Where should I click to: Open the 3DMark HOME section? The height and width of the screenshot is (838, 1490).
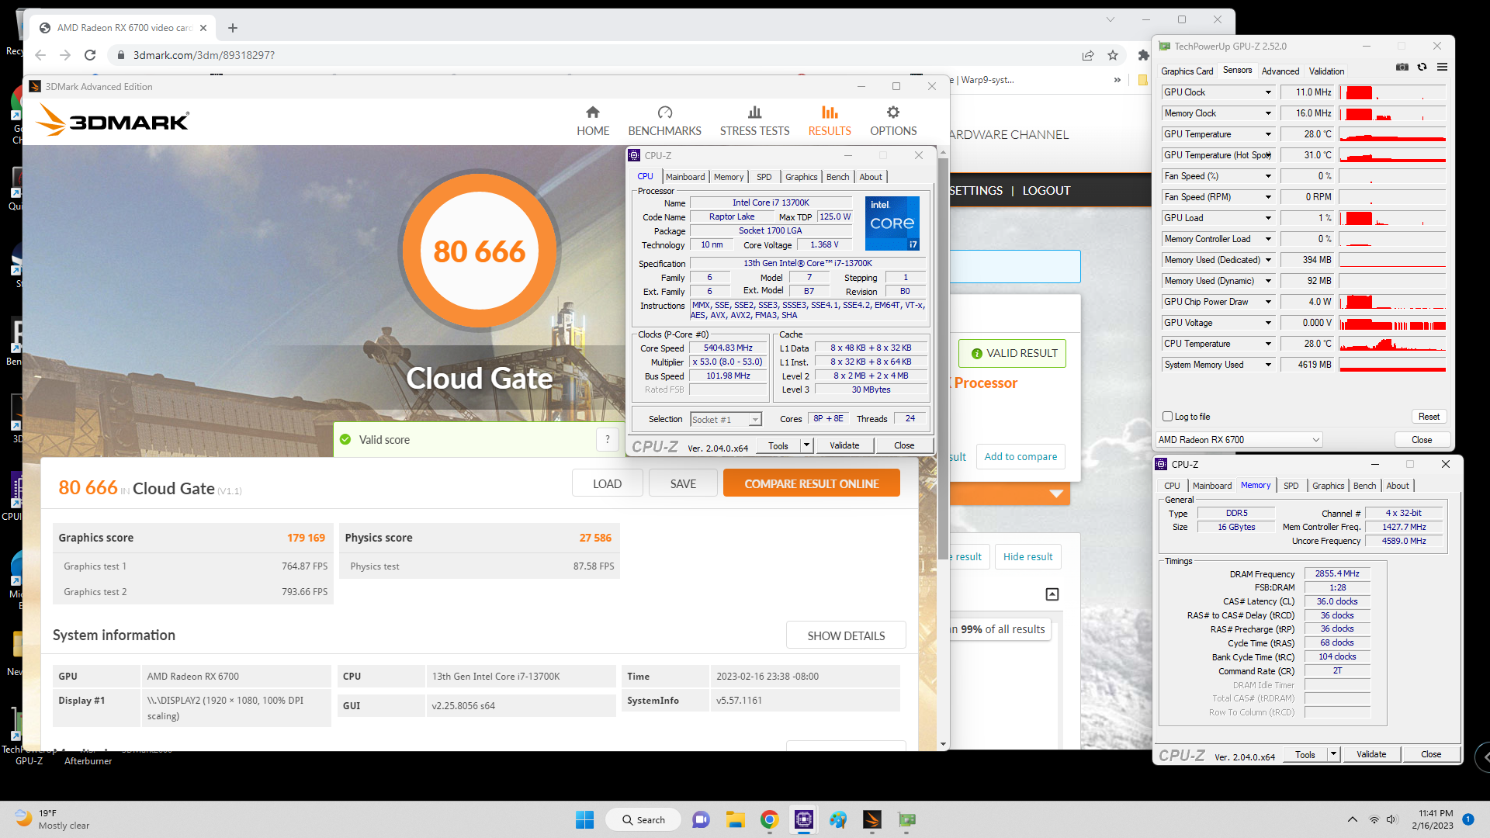pos(593,121)
